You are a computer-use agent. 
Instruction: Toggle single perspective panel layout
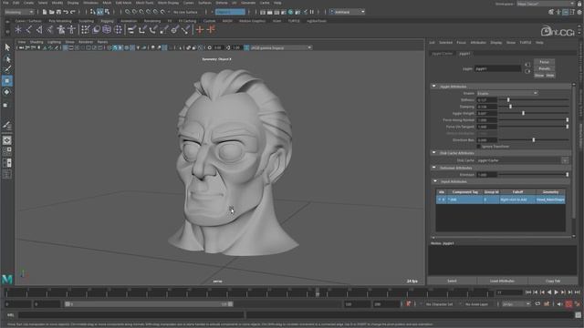click(7, 140)
